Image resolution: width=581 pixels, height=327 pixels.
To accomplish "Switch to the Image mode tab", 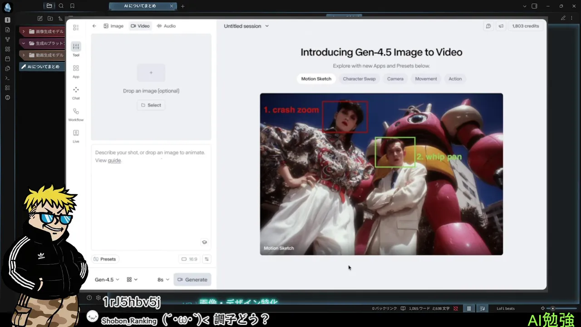I will pos(113,26).
